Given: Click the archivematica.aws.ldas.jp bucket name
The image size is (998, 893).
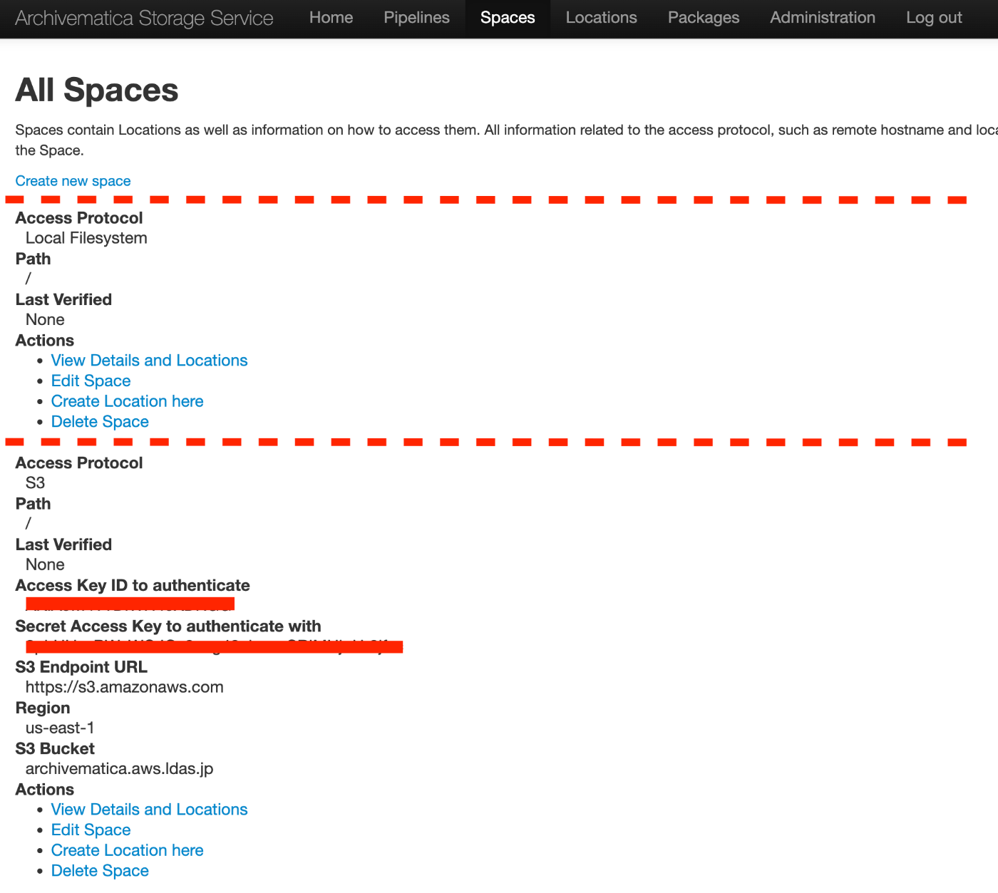Looking at the screenshot, I should tap(119, 769).
